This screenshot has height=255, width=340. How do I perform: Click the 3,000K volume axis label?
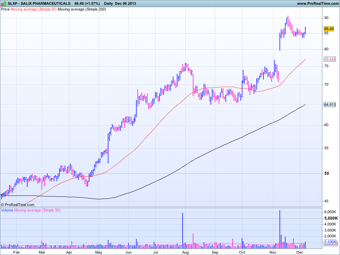(330, 230)
